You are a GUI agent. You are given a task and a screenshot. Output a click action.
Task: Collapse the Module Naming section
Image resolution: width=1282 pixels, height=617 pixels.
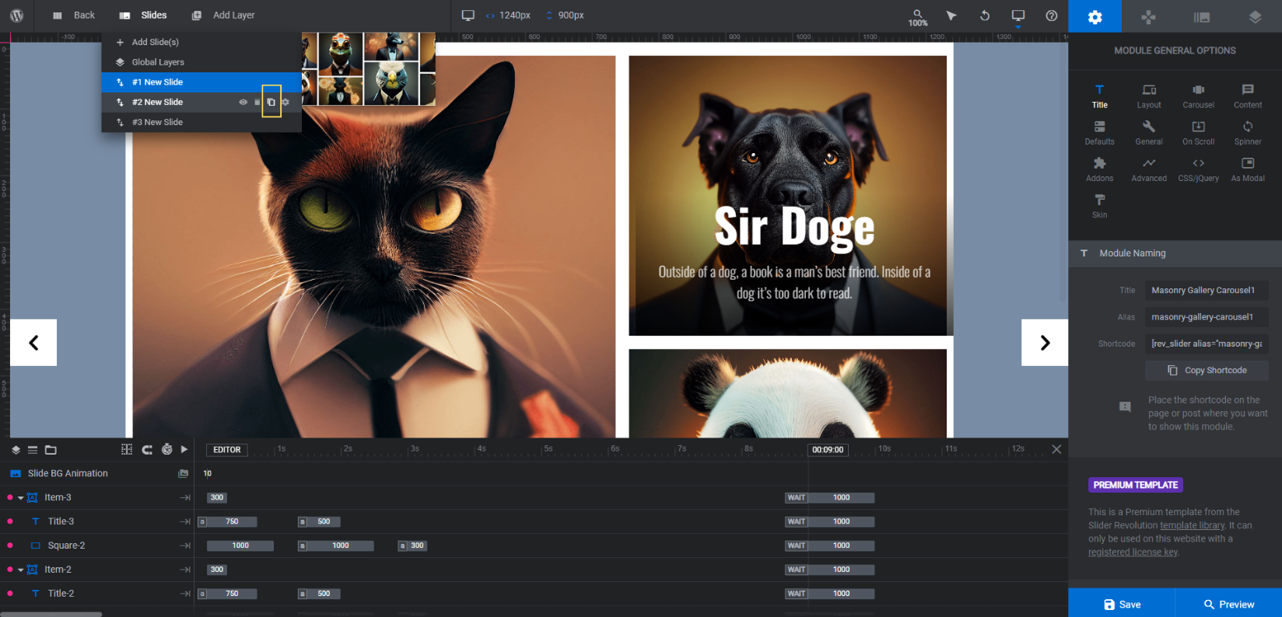click(x=1175, y=253)
